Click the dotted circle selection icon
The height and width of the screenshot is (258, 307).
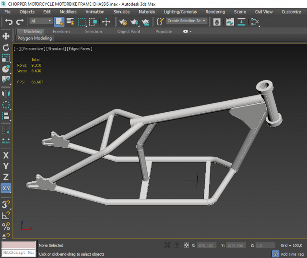click(x=6, y=105)
